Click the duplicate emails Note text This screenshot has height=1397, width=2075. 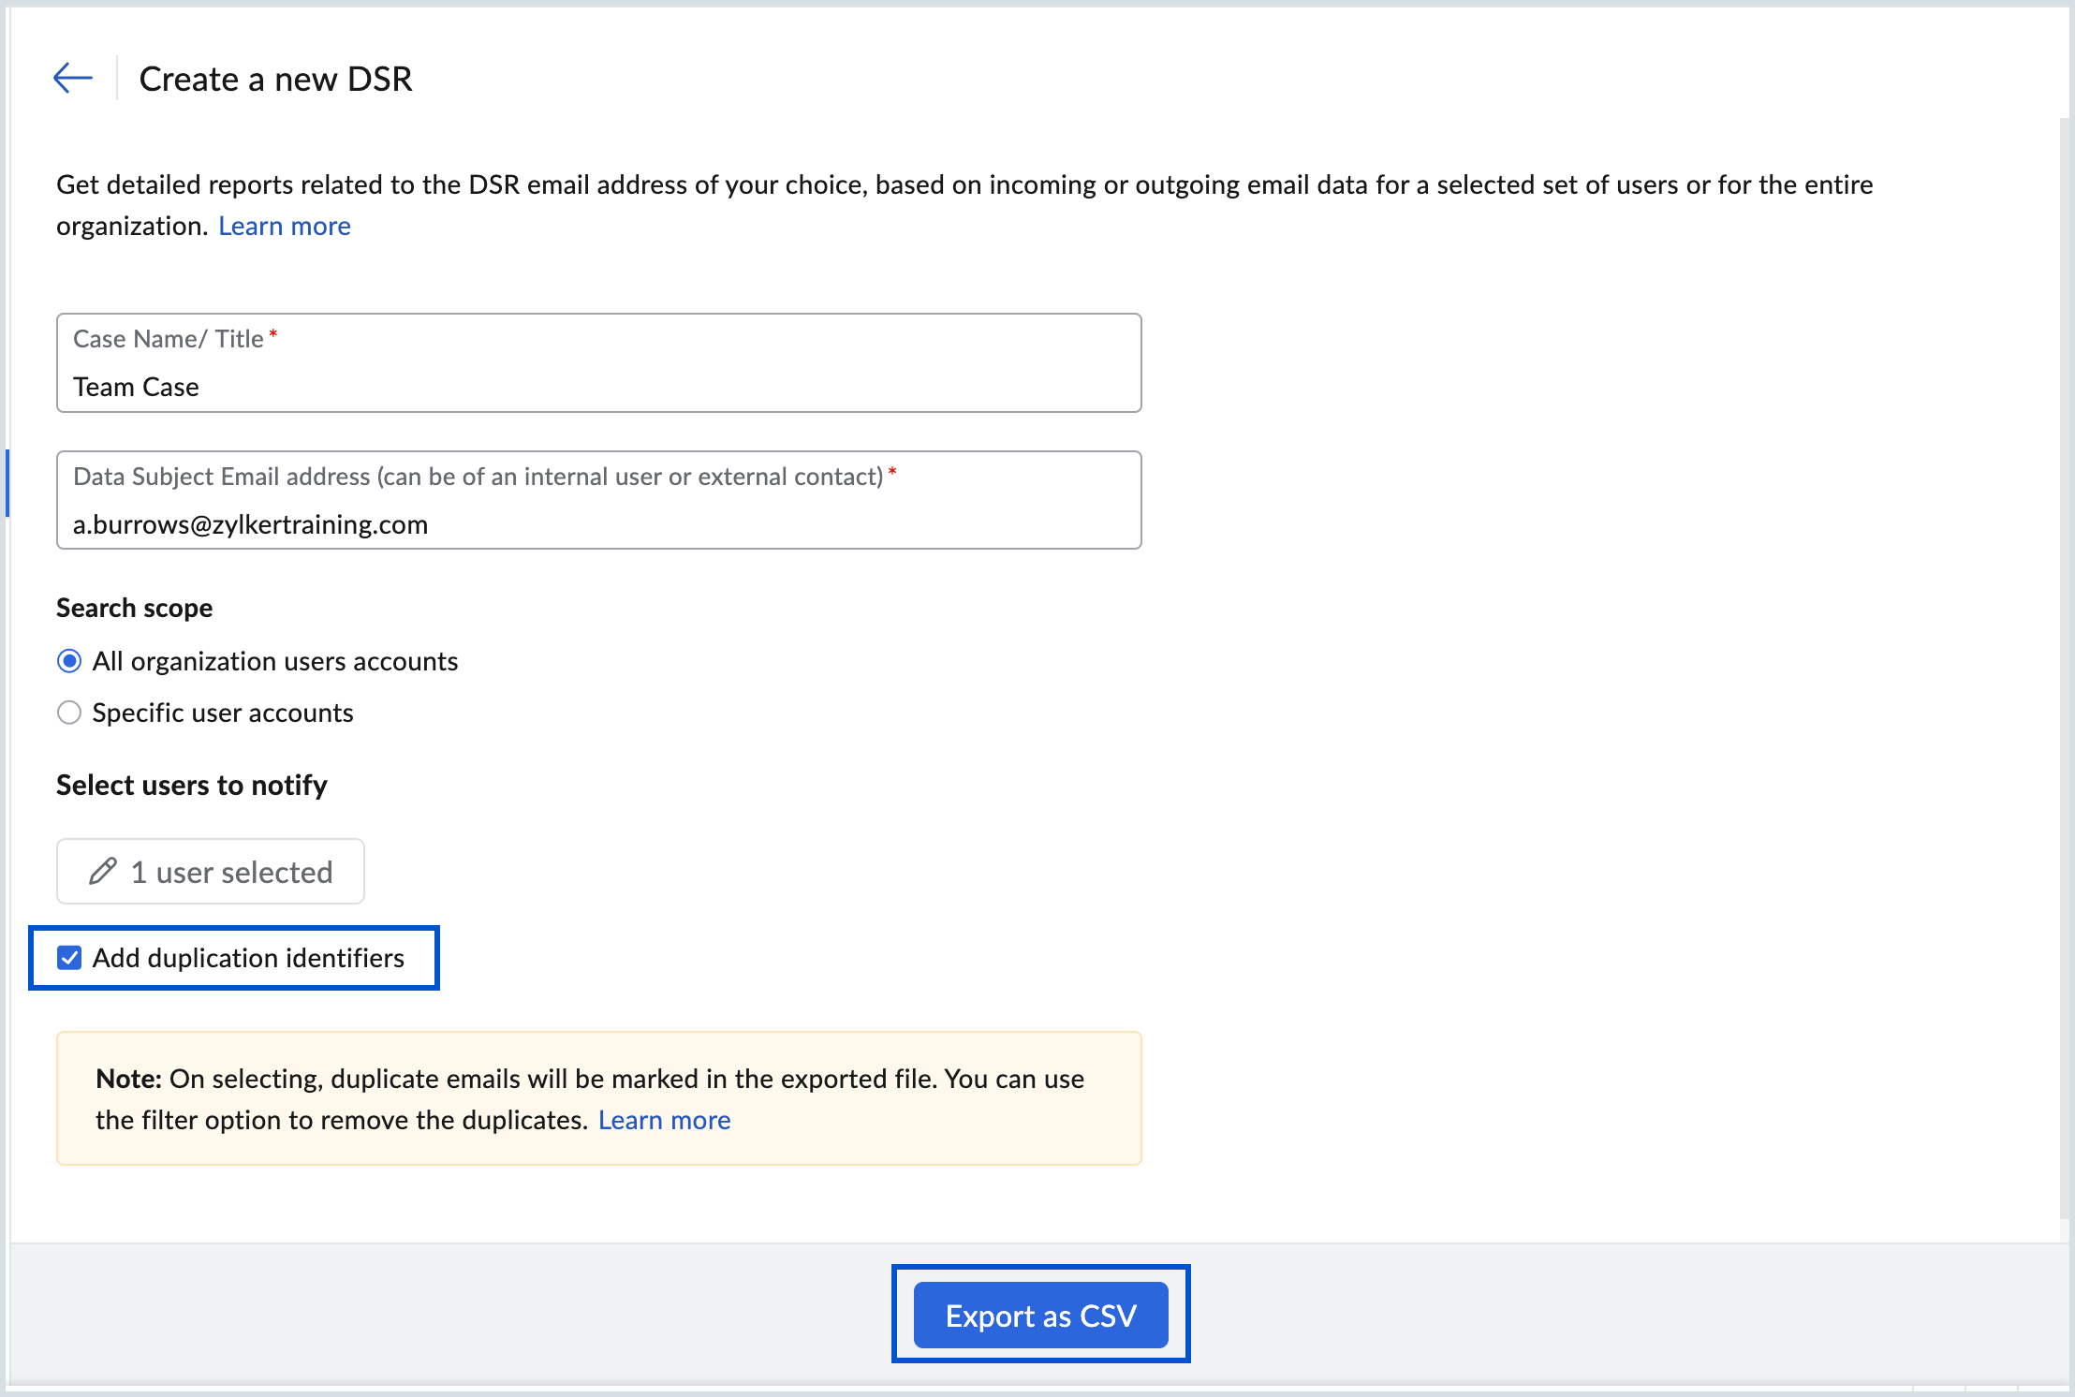coord(590,1080)
